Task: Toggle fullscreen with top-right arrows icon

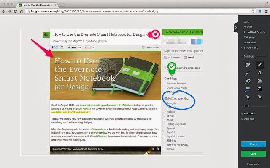Action: point(266,3)
